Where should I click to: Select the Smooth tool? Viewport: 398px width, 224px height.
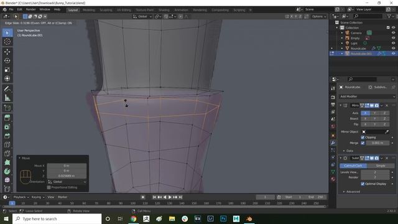click(x=7, y=180)
